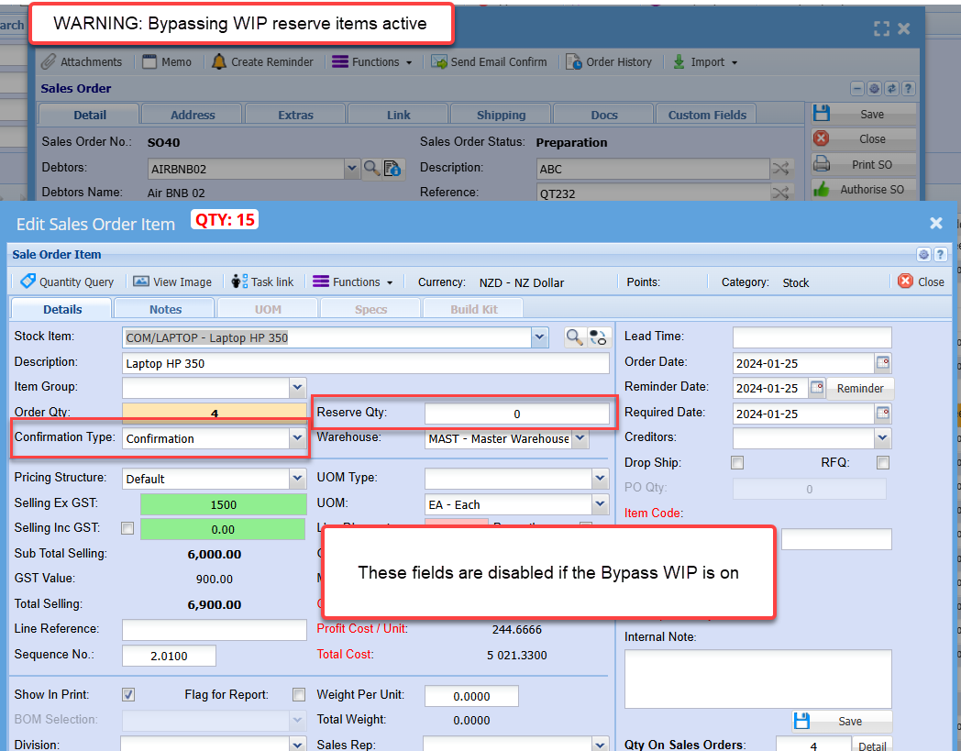Toggle the Flag for Report checkbox
Viewport: 961px width, 751px height.
pyautogui.click(x=299, y=694)
